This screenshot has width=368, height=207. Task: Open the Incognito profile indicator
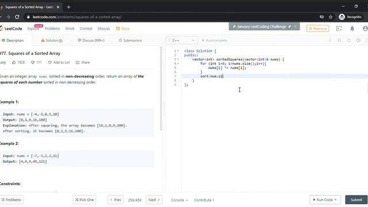tap(350, 17)
